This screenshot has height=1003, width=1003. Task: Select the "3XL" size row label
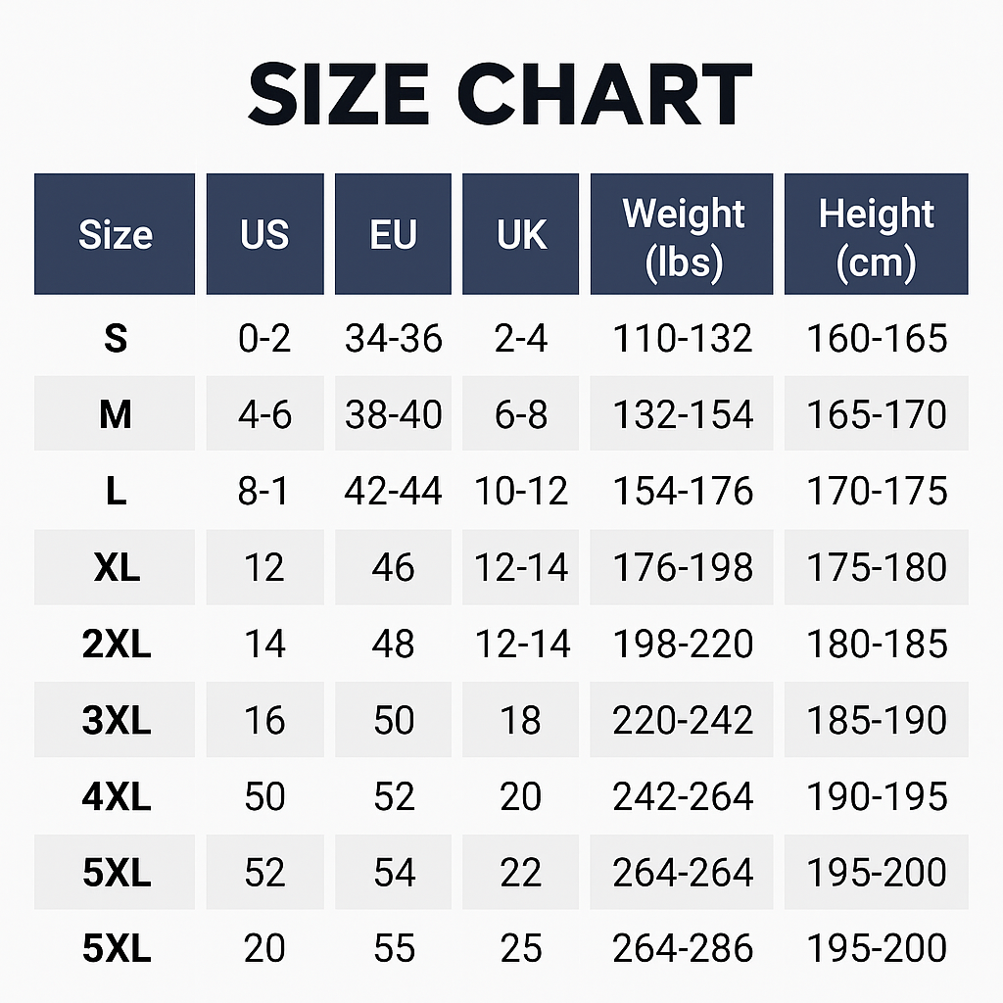117,721
